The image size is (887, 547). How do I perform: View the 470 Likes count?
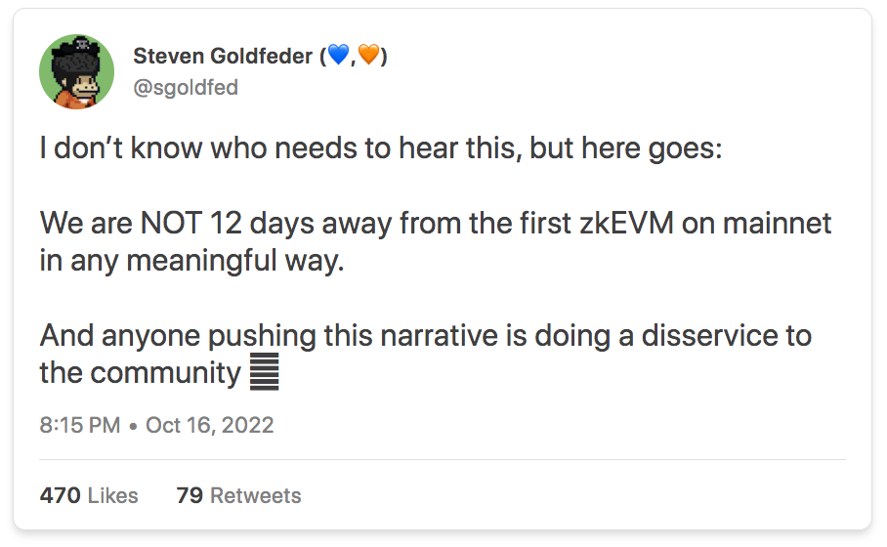[x=89, y=495]
